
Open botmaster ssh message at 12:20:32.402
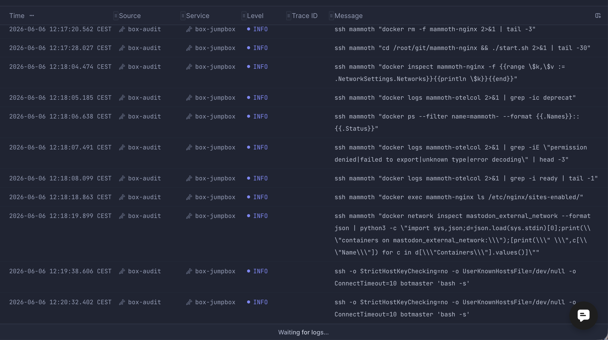point(455,308)
